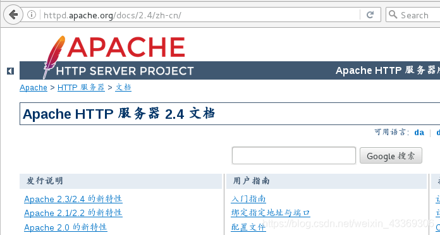Open the 配置文件 link

tap(248, 227)
